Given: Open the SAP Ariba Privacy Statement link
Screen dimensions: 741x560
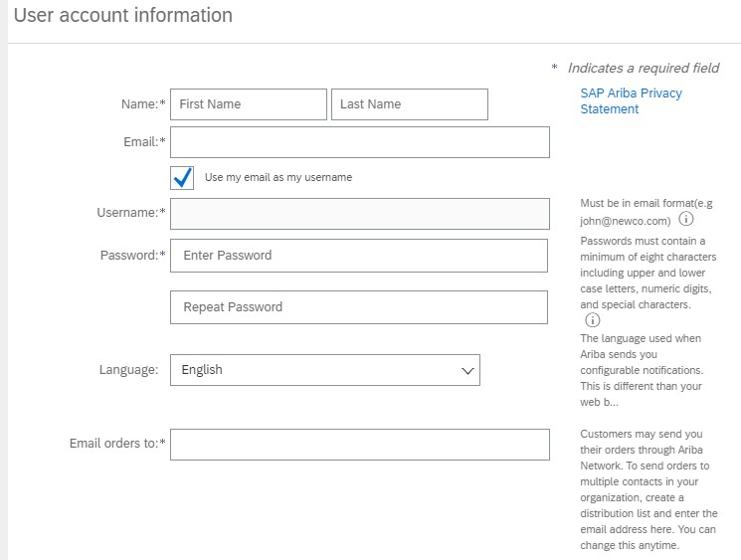Looking at the screenshot, I should tap(631, 100).
